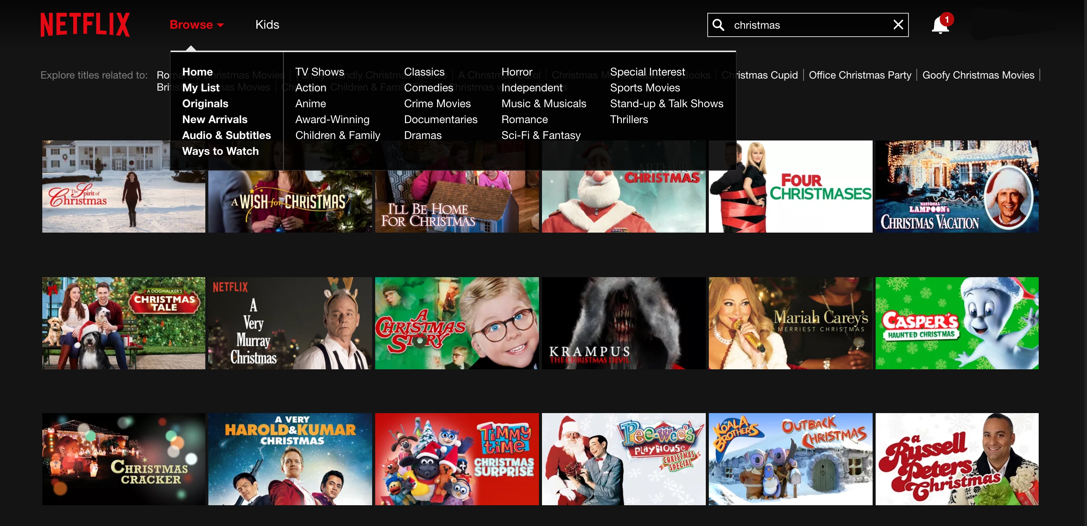The image size is (1087, 526).
Task: Open Children & Family genre
Action: [x=337, y=135]
